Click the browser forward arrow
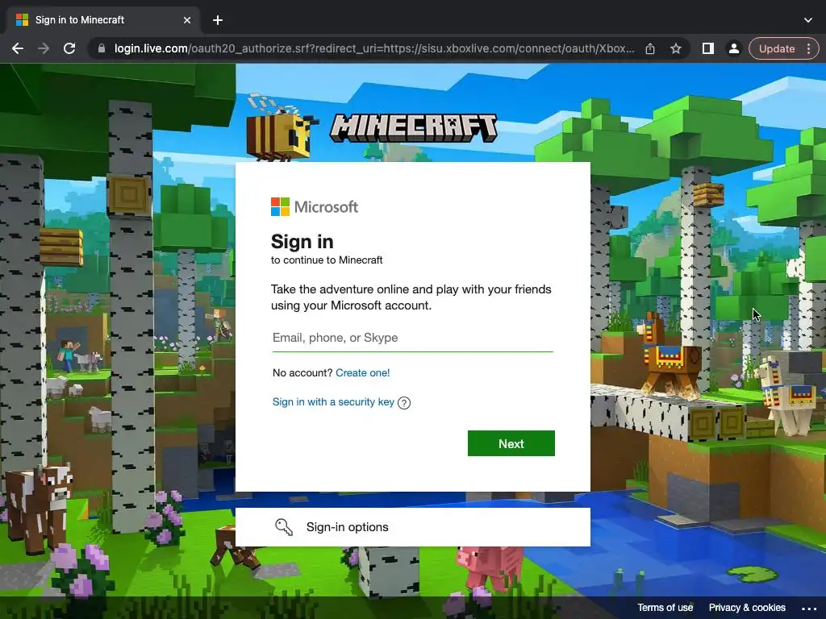 [x=44, y=48]
